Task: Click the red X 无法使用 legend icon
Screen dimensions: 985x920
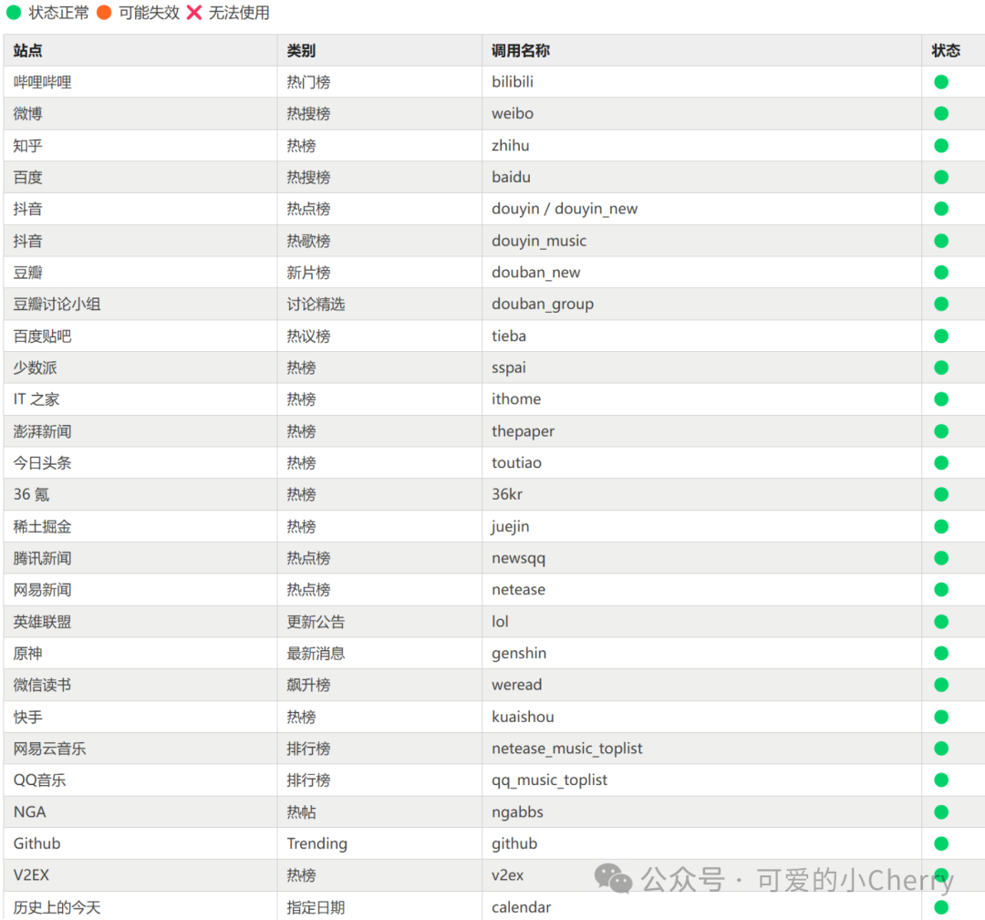Action: [x=195, y=13]
